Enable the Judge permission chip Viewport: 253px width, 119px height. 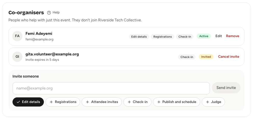213,102
